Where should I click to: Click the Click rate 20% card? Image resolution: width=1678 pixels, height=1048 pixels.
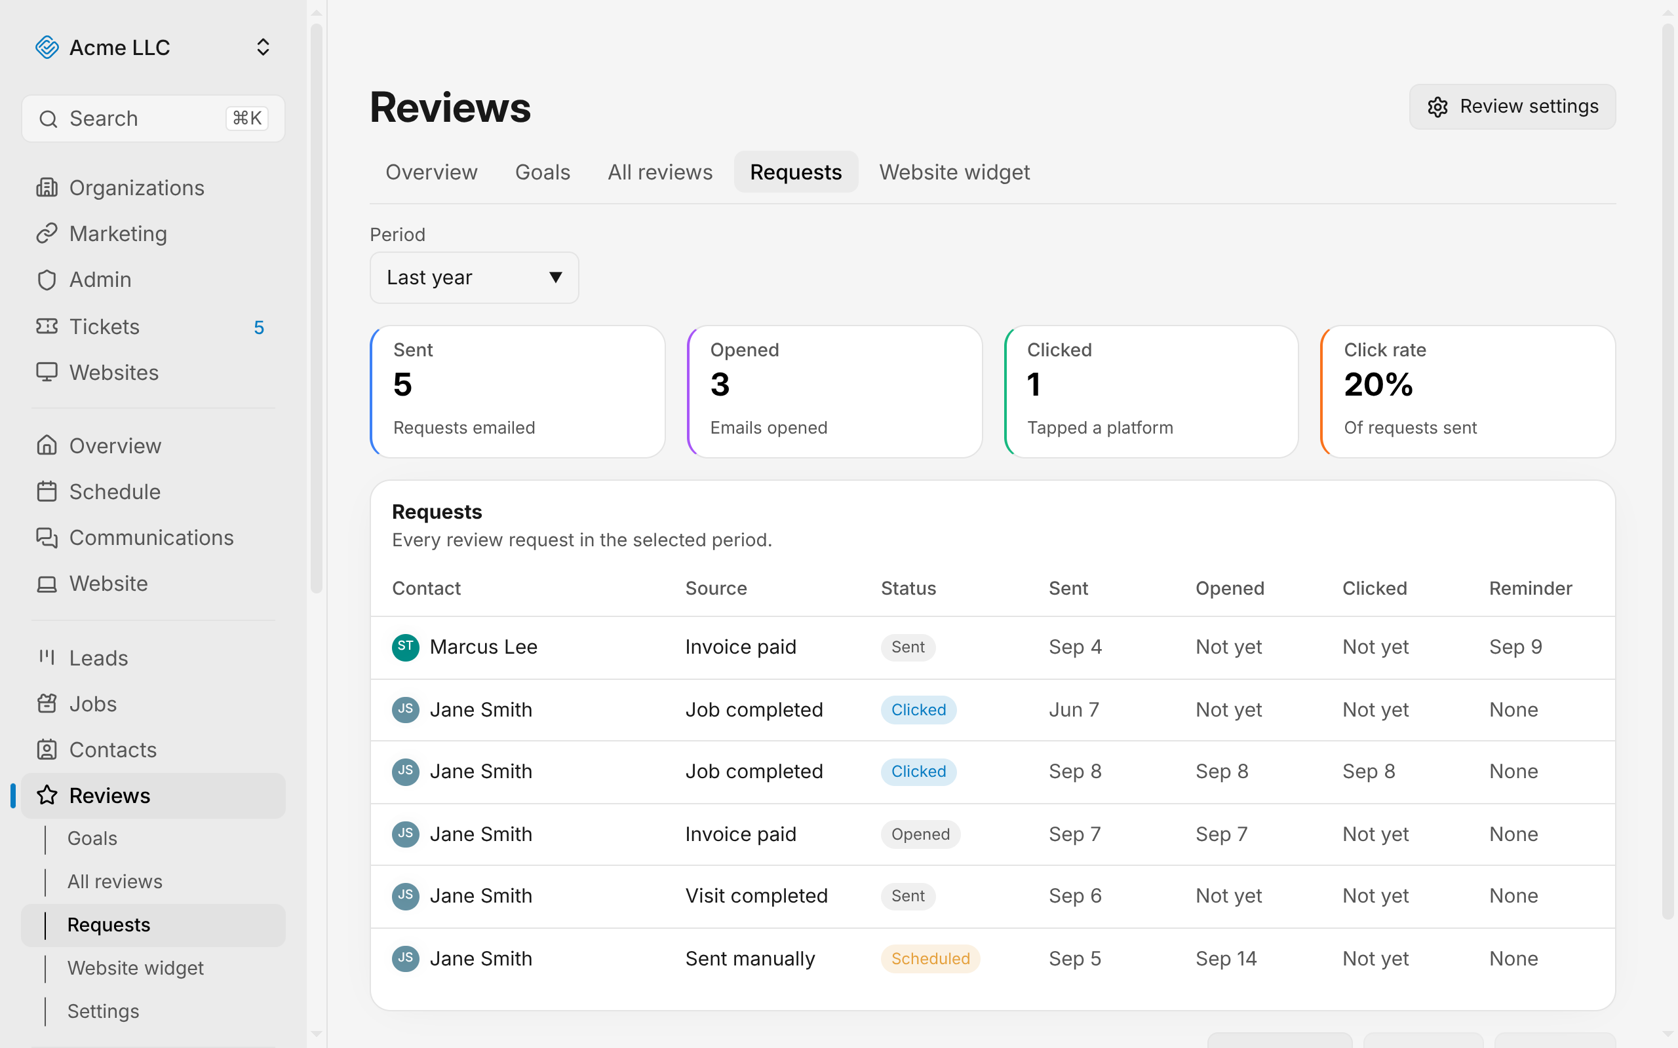(x=1468, y=392)
